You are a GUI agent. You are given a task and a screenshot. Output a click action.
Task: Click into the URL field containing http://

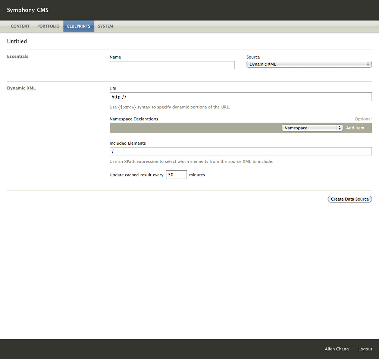241,97
